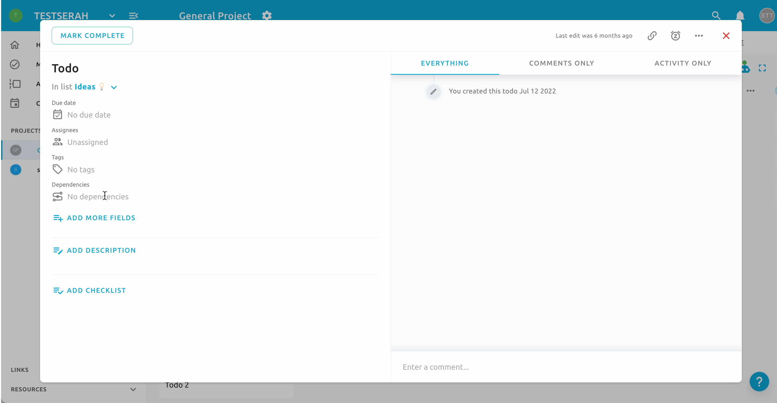
Task: Click the clock/history icon
Action: pos(675,35)
